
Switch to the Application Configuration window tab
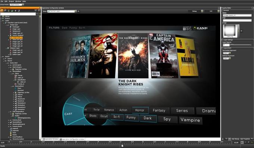pos(72,139)
